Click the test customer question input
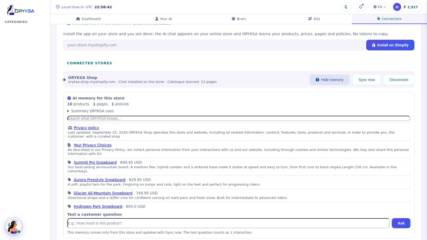Viewport: 427px width, 240px height. [x=228, y=223]
